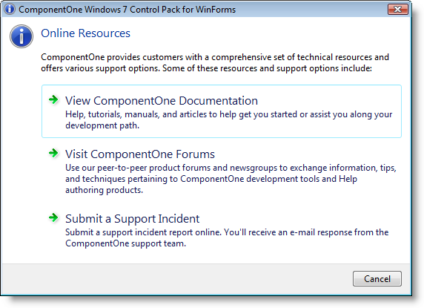The height and width of the screenshot is (308, 424).
Task: Click the forums description about peer-to-peer newsgroups
Action: pos(231,179)
